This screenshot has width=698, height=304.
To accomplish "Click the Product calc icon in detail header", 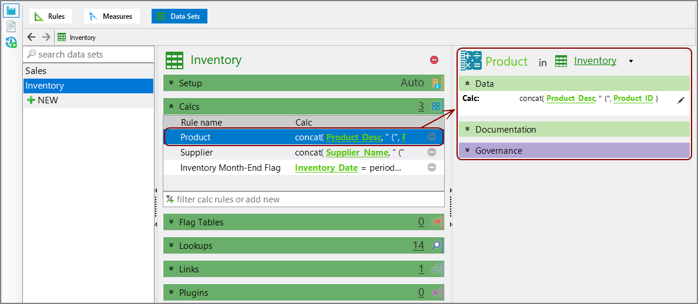I will coord(471,61).
